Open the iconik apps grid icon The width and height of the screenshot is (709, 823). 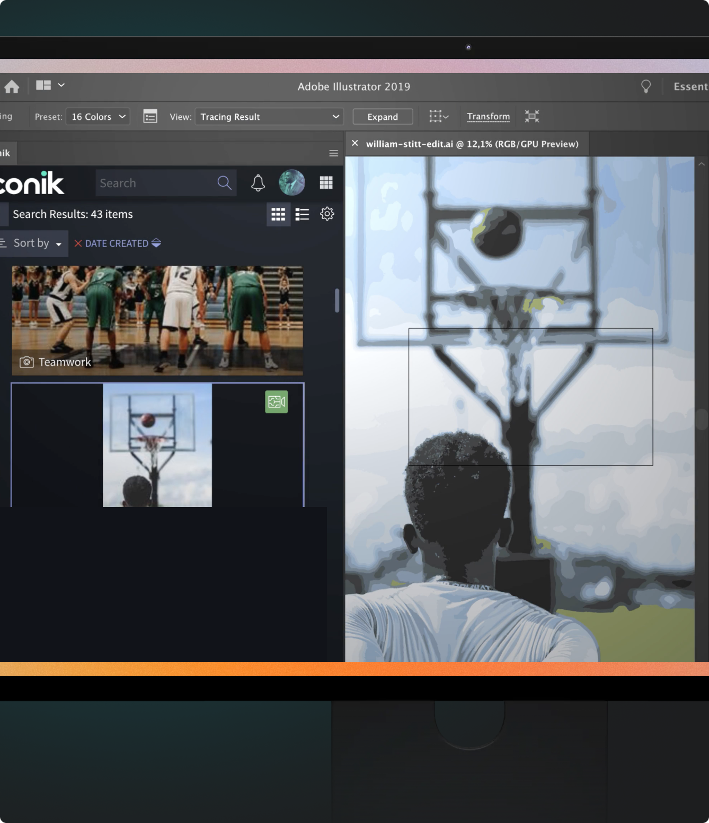point(326,183)
